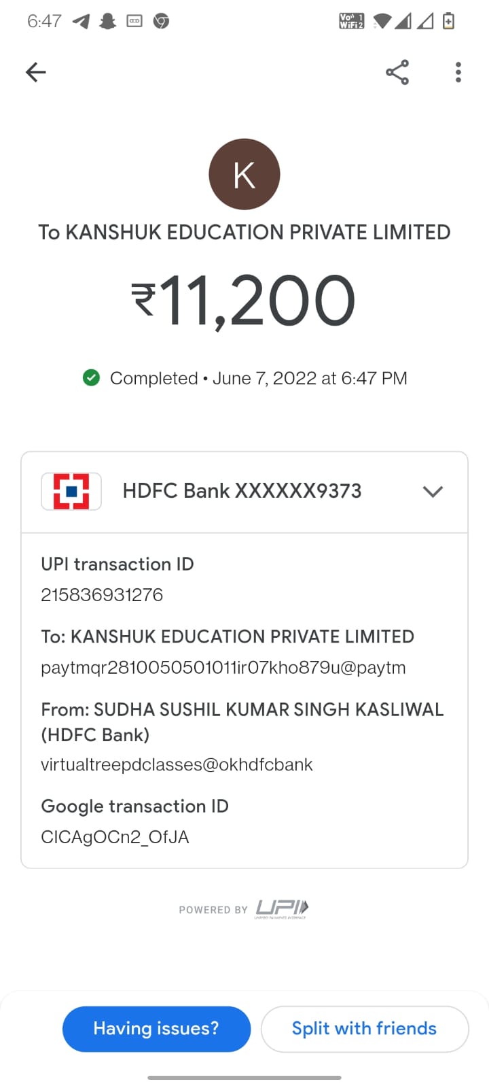Tap the Telegram notification icon in status bar
489x1088 pixels.
click(x=81, y=21)
